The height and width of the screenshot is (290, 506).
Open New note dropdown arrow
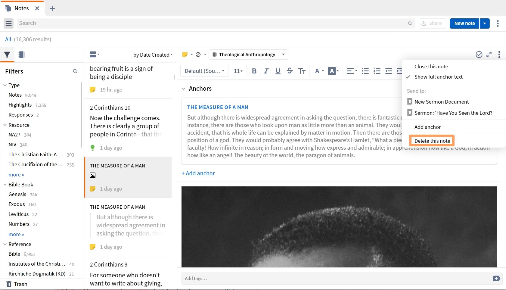tap(485, 23)
